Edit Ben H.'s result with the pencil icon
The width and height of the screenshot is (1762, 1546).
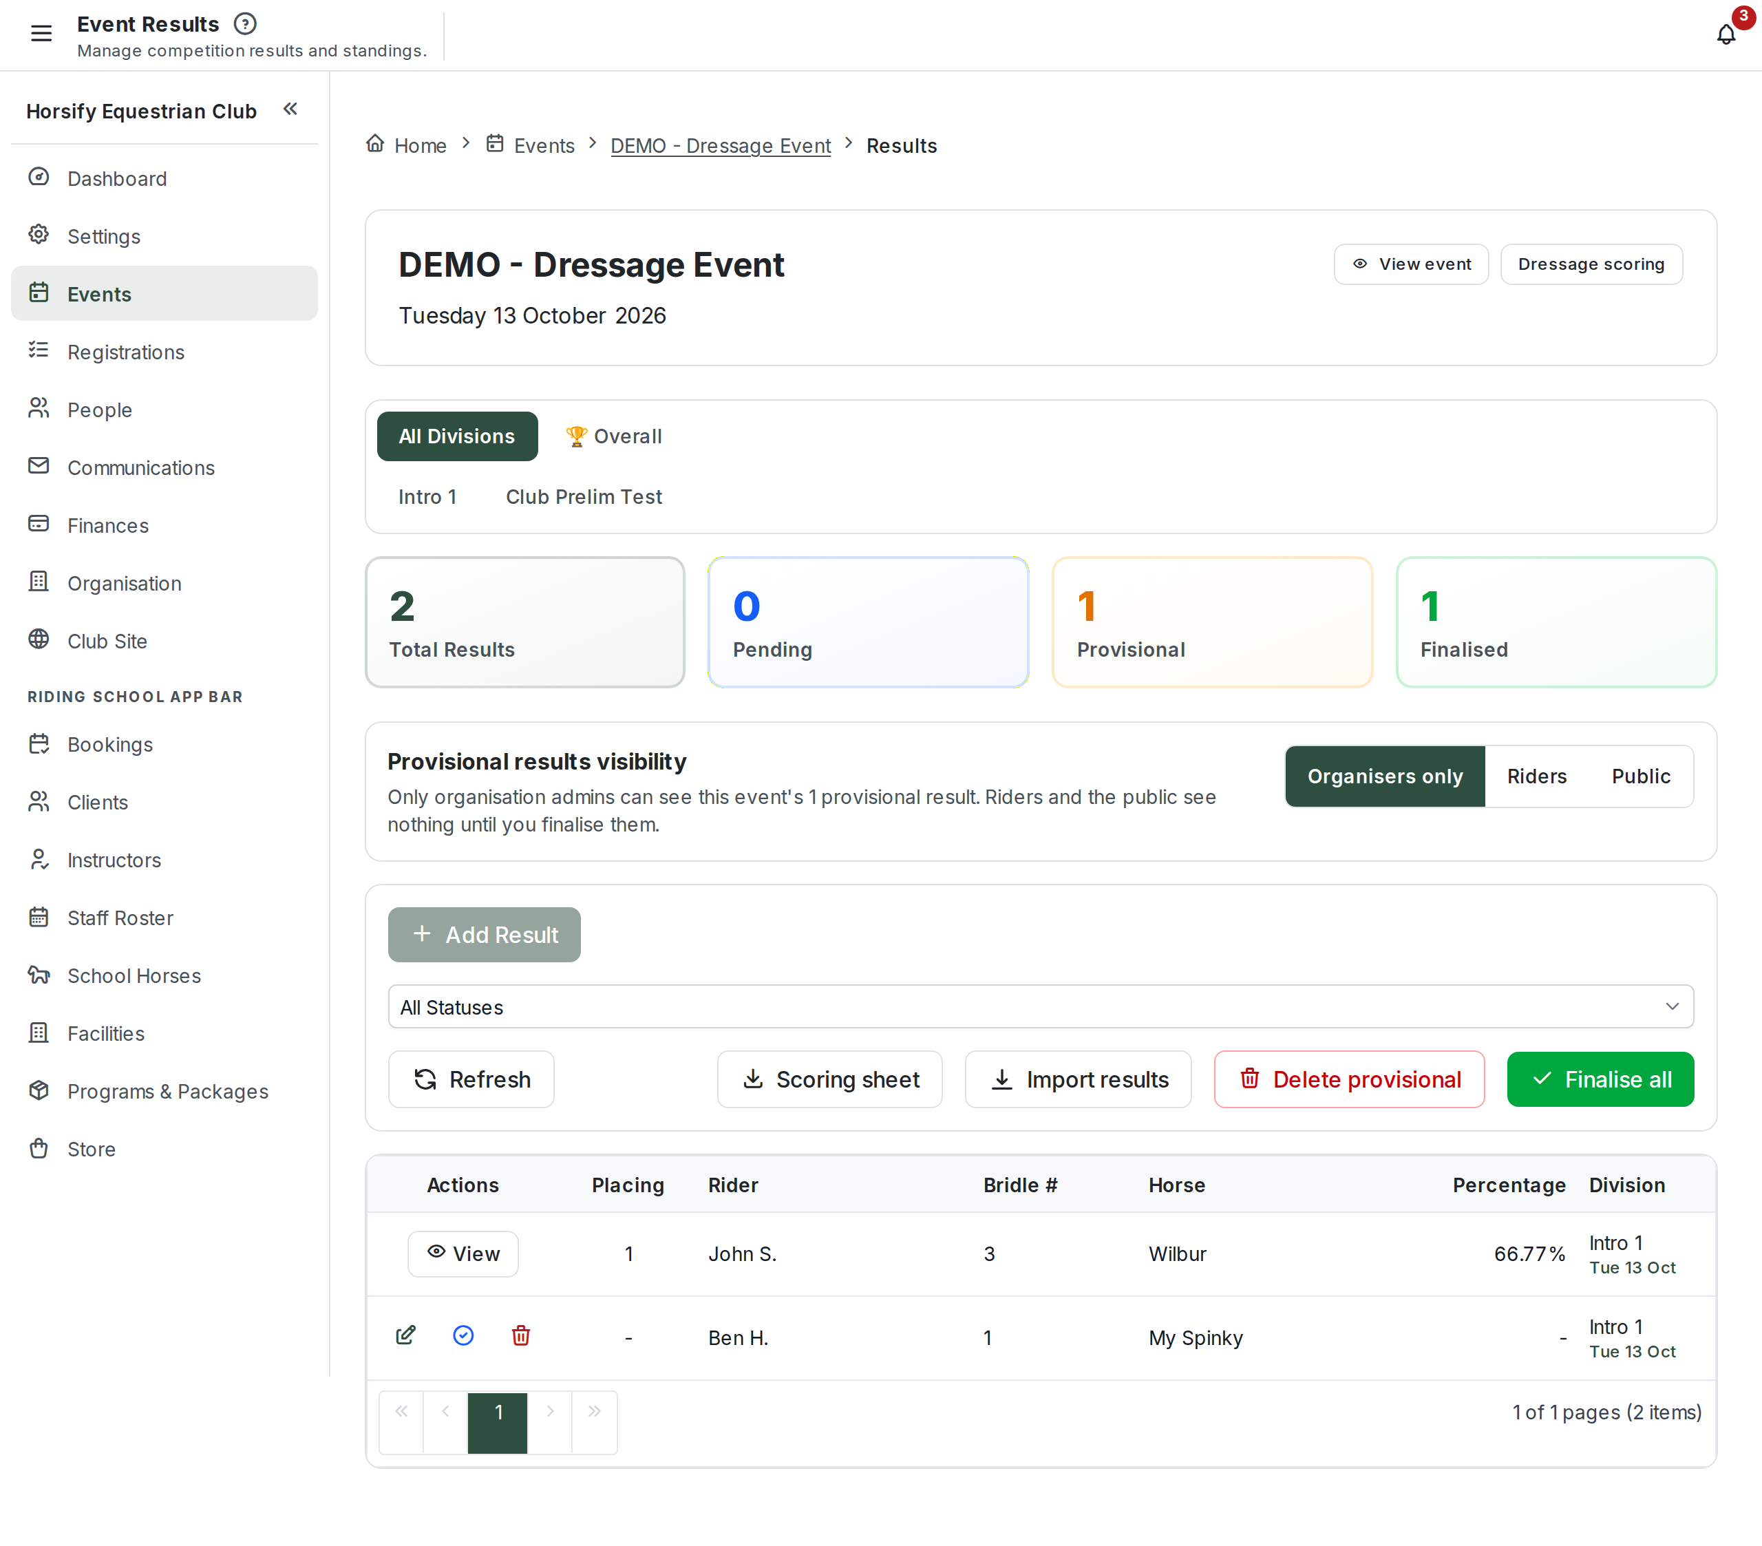coord(405,1335)
